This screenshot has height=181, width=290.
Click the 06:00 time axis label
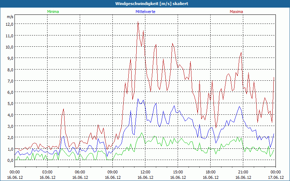pos(80,172)
